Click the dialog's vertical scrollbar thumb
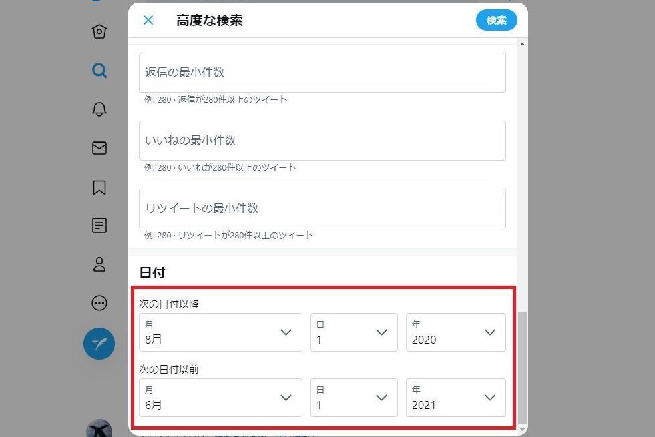 pos(522,366)
